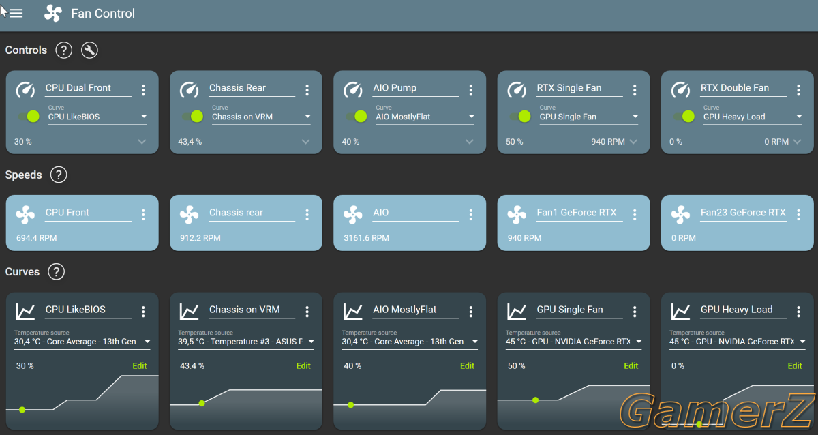Click the gauge icon on RTX Single Fan

point(517,89)
